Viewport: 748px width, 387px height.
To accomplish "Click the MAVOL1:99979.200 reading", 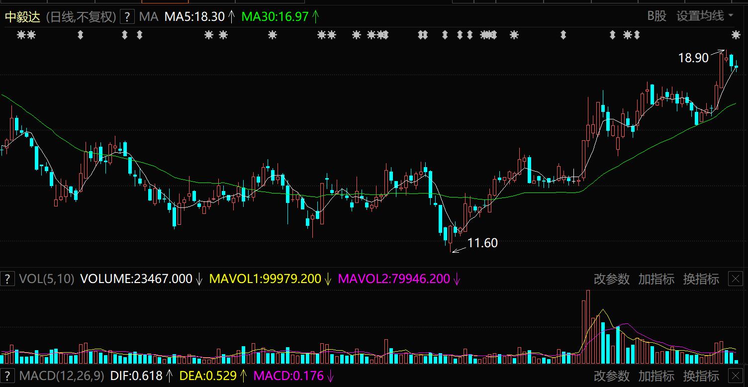I will [x=265, y=279].
